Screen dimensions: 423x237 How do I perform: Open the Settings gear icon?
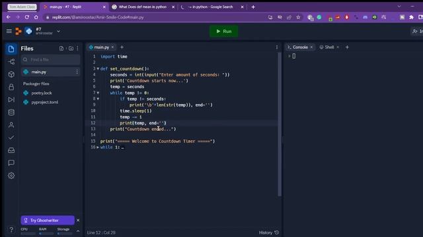pyautogui.click(x=11, y=176)
